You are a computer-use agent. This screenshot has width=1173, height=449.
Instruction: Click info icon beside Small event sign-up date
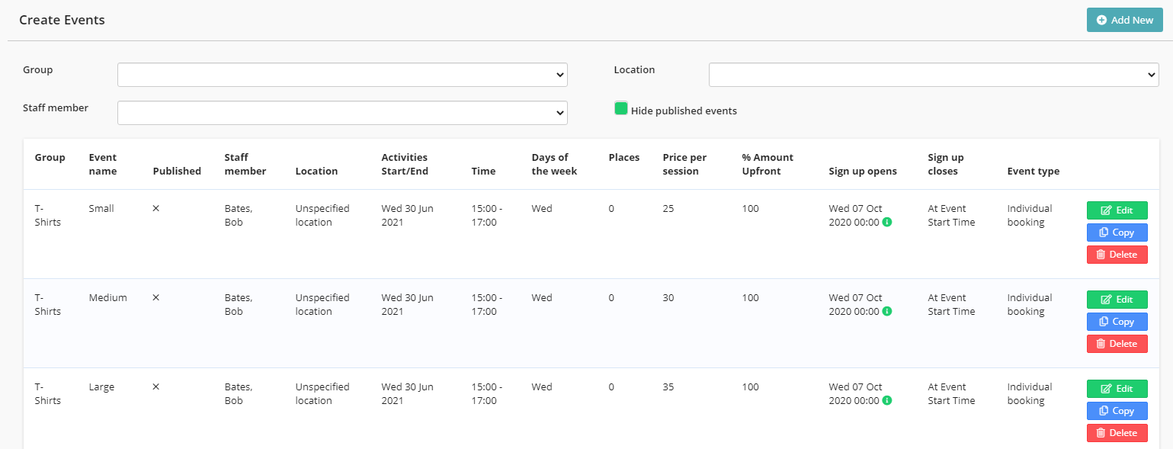(x=887, y=223)
